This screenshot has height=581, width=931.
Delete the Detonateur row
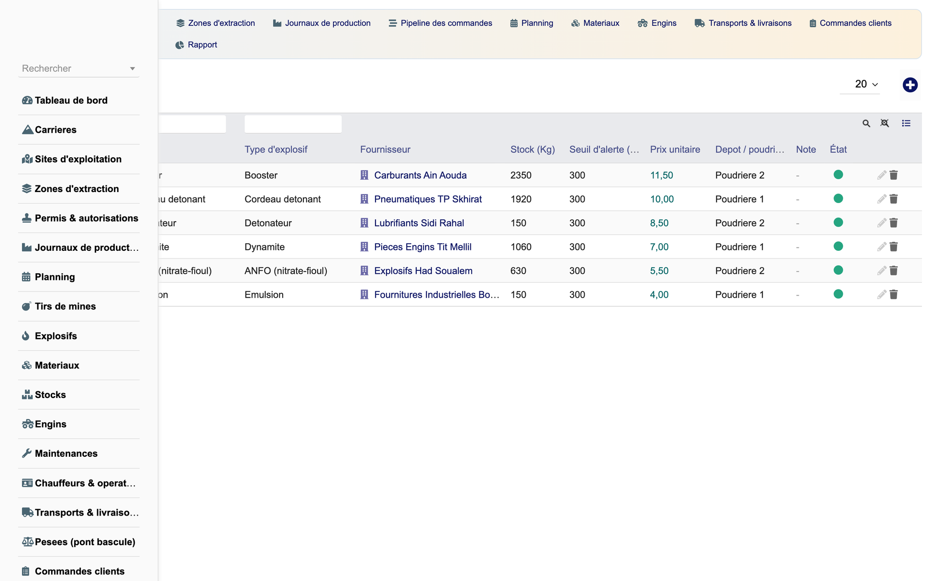coord(894,223)
